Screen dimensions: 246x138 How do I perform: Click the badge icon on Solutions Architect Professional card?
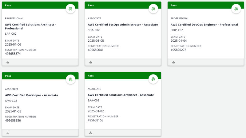(x=70, y=9)
